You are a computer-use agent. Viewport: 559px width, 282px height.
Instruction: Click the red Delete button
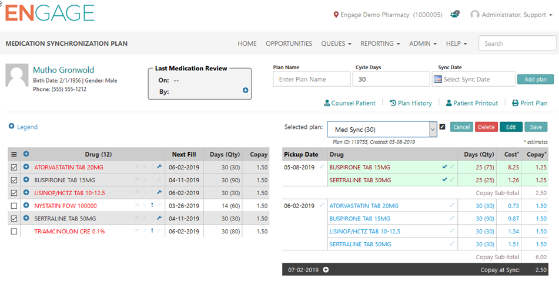[x=486, y=127]
